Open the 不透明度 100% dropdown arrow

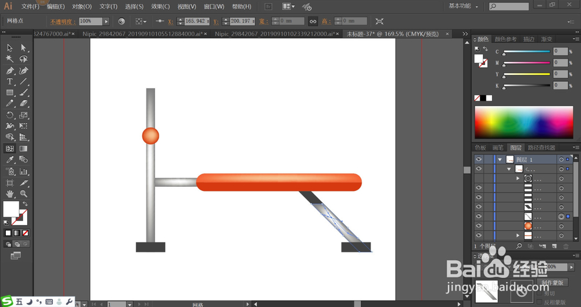point(106,21)
